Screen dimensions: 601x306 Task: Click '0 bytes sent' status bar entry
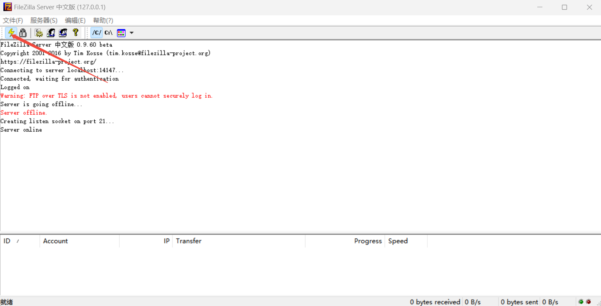(519, 302)
